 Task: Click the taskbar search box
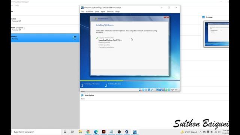pos(36,132)
